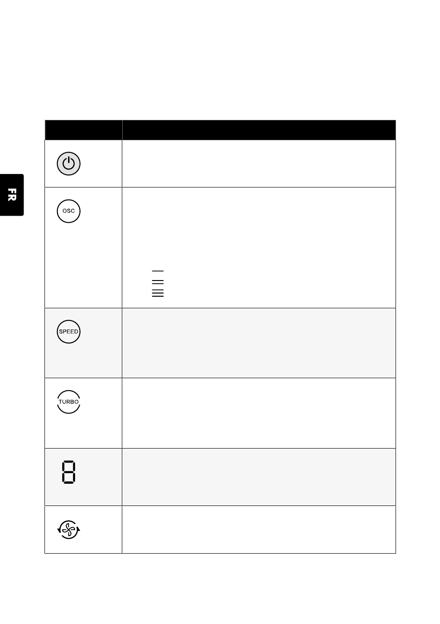Click the TURBO button icon
This screenshot has width=440, height=624.
click(69, 402)
